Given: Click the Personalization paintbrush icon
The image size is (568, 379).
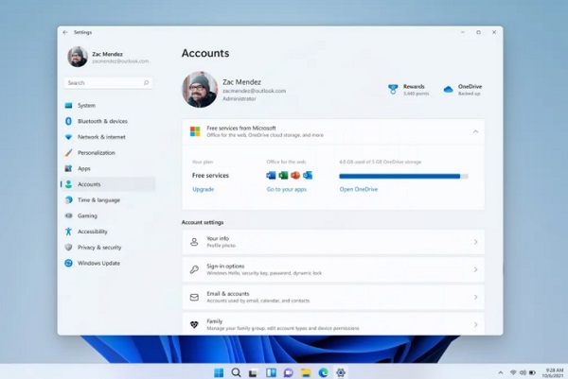Looking at the screenshot, I should (x=68, y=152).
